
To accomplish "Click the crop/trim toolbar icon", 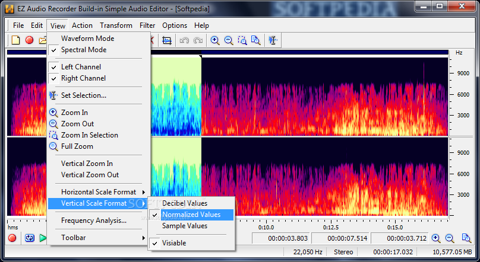I will point(167,40).
